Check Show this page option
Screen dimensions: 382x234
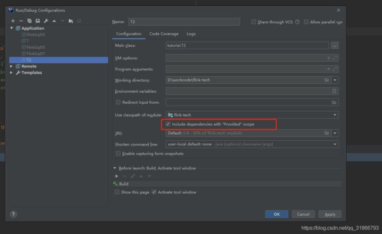coord(117,192)
